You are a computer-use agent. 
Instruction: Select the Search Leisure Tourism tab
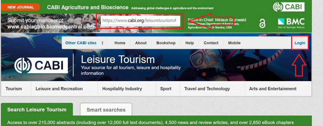pyautogui.click(x=37, y=109)
